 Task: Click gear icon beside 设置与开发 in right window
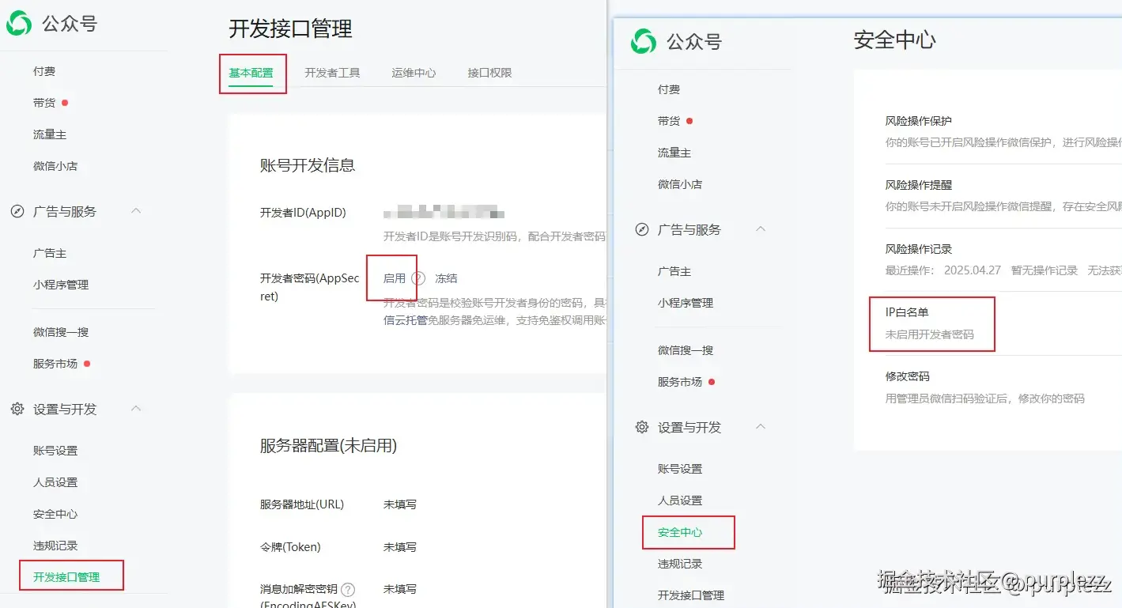(642, 428)
